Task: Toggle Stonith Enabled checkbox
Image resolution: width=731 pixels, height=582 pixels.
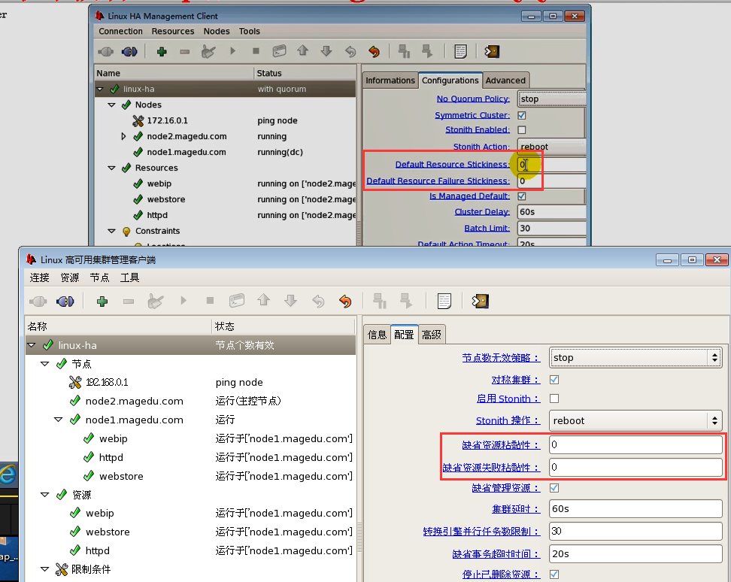Action: tap(522, 129)
